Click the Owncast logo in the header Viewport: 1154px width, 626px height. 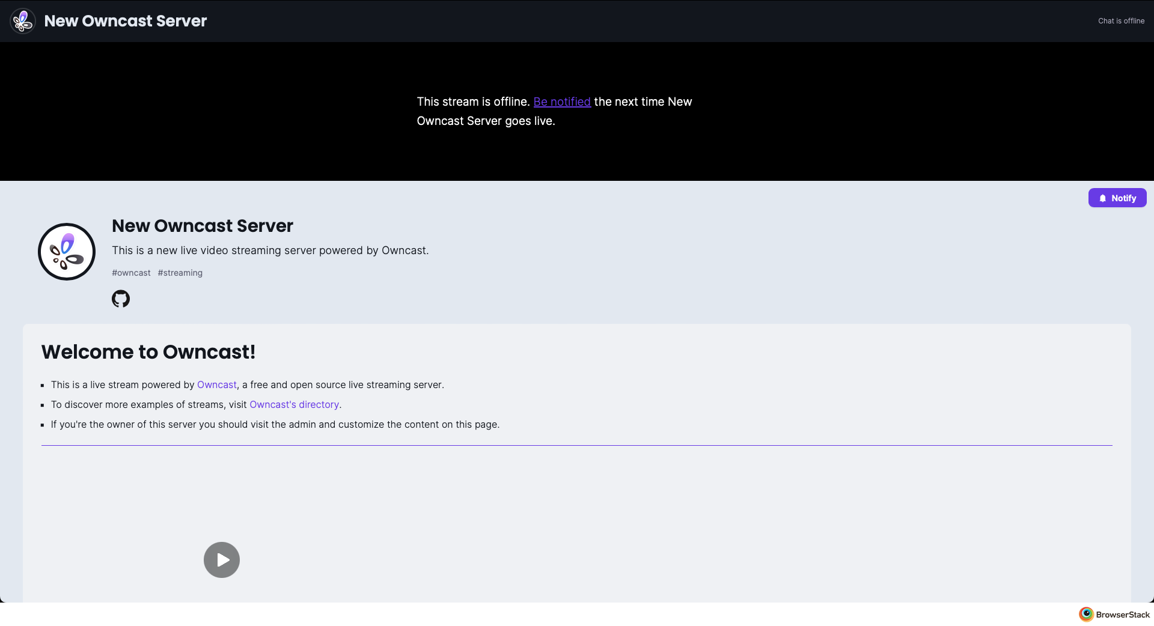23,21
